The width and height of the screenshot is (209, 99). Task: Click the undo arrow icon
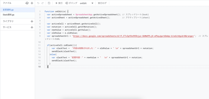38,3
